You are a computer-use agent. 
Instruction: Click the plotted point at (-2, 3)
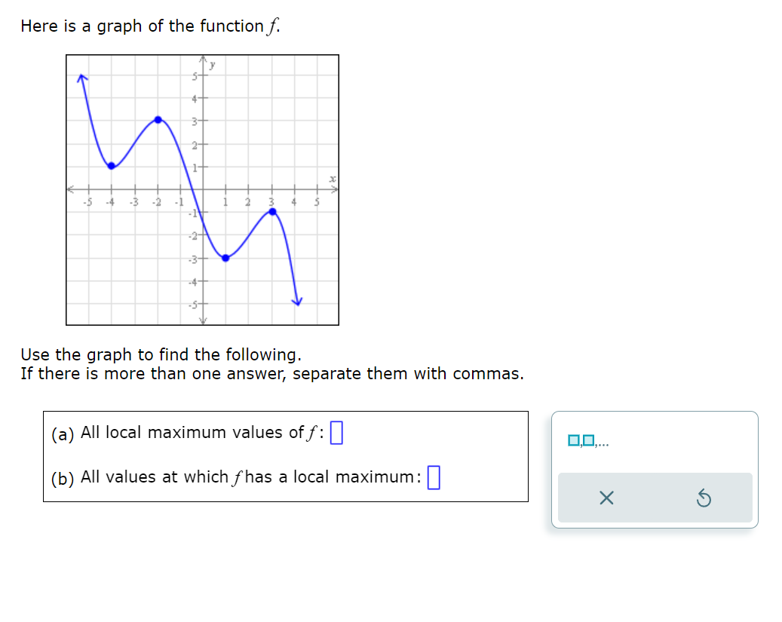tap(158, 119)
